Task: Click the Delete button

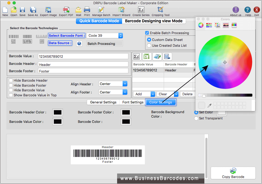Action: click(x=188, y=94)
